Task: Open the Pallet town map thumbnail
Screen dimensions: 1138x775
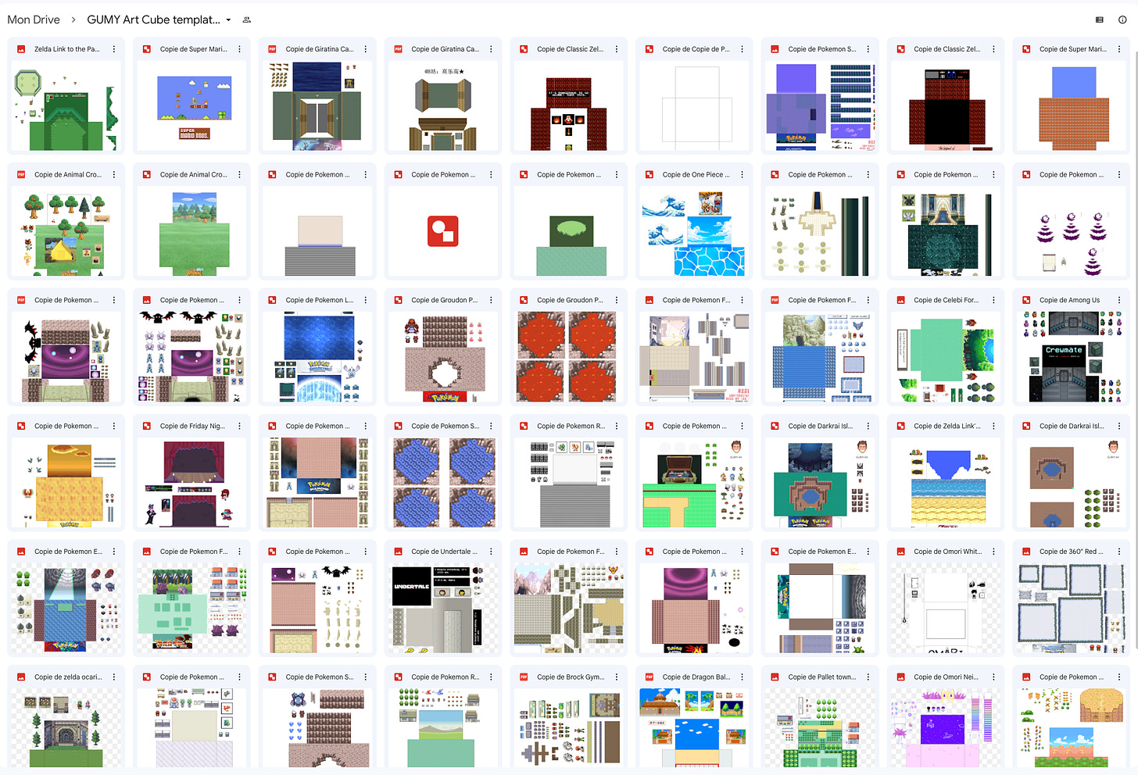Action: pos(821,727)
